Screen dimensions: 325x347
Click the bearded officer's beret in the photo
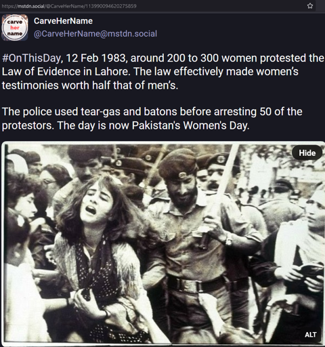pos(177,164)
